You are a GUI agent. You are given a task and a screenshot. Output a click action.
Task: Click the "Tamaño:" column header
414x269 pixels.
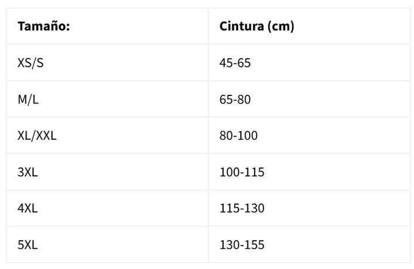click(x=44, y=26)
